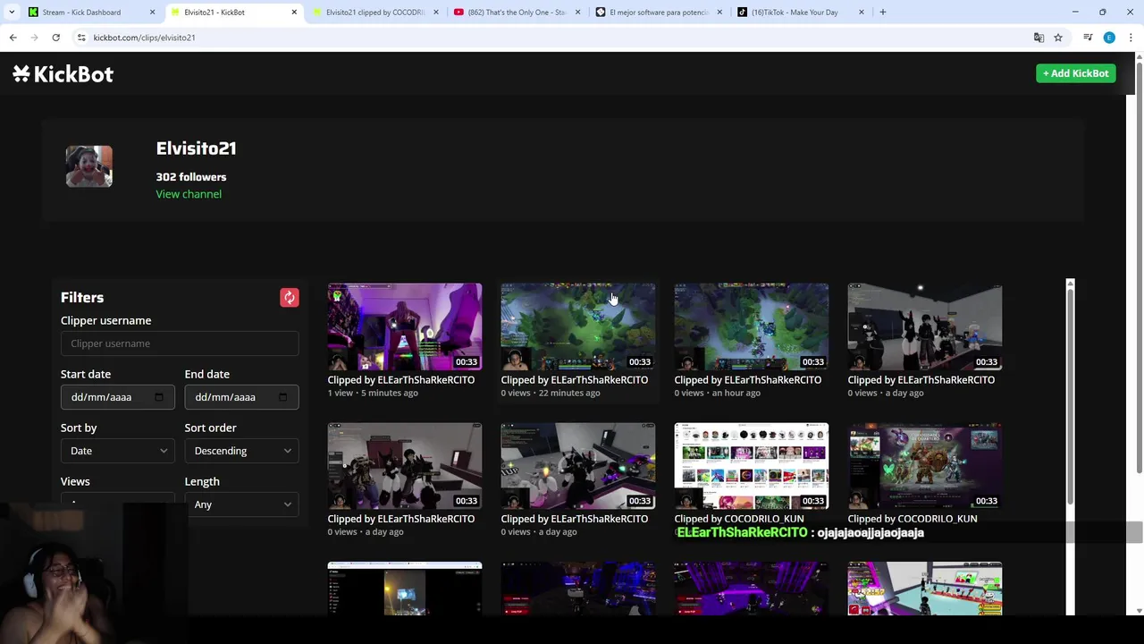
Task: Click the End date dd/mm/aaaa field
Action: 241,397
